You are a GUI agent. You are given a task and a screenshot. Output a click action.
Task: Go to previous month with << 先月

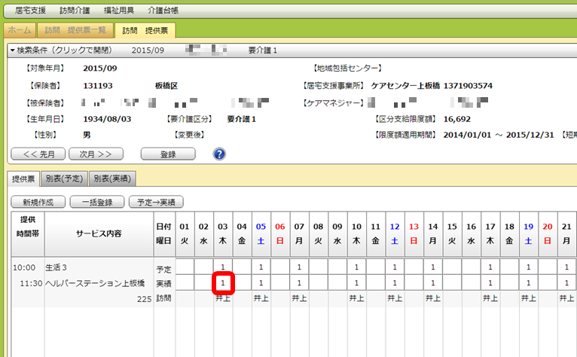37,154
